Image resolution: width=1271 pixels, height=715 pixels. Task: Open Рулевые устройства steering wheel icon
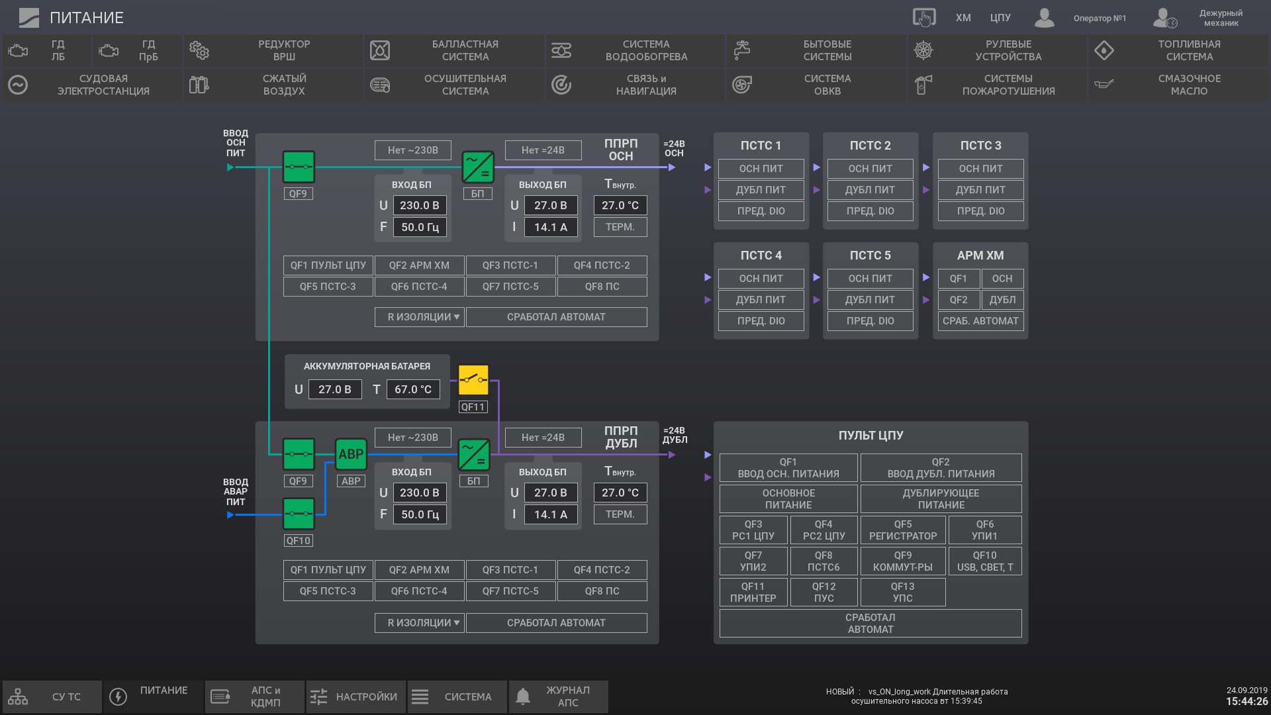click(923, 50)
